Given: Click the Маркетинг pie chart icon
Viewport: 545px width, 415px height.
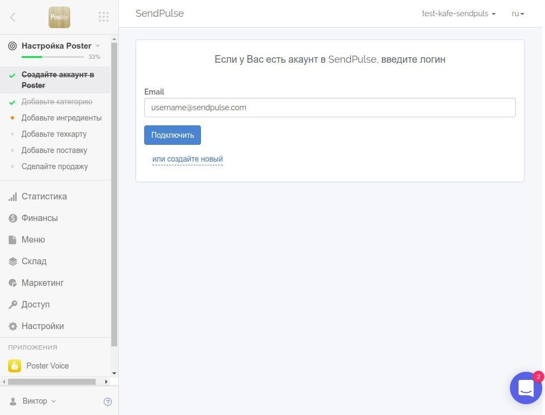Looking at the screenshot, I should pyautogui.click(x=12, y=283).
